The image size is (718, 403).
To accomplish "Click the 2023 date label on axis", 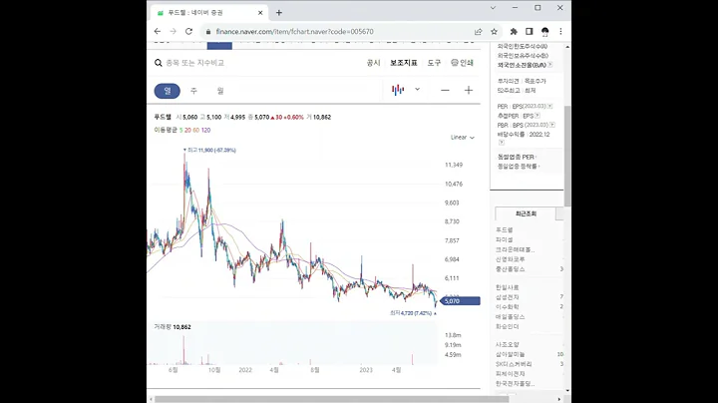I will point(366,370).
